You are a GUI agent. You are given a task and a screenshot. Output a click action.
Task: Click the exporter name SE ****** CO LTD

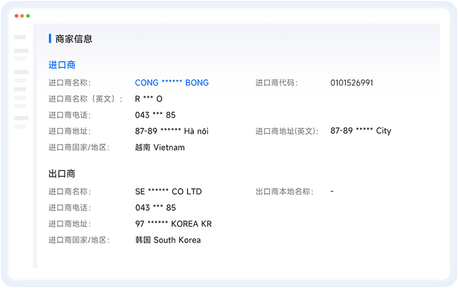click(168, 191)
